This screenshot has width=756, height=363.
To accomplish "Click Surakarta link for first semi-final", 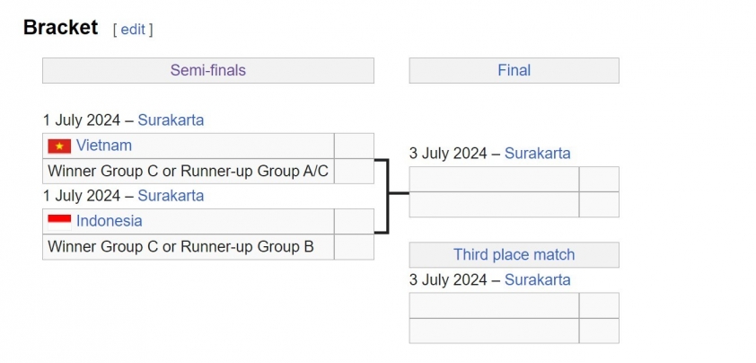I will [x=171, y=120].
